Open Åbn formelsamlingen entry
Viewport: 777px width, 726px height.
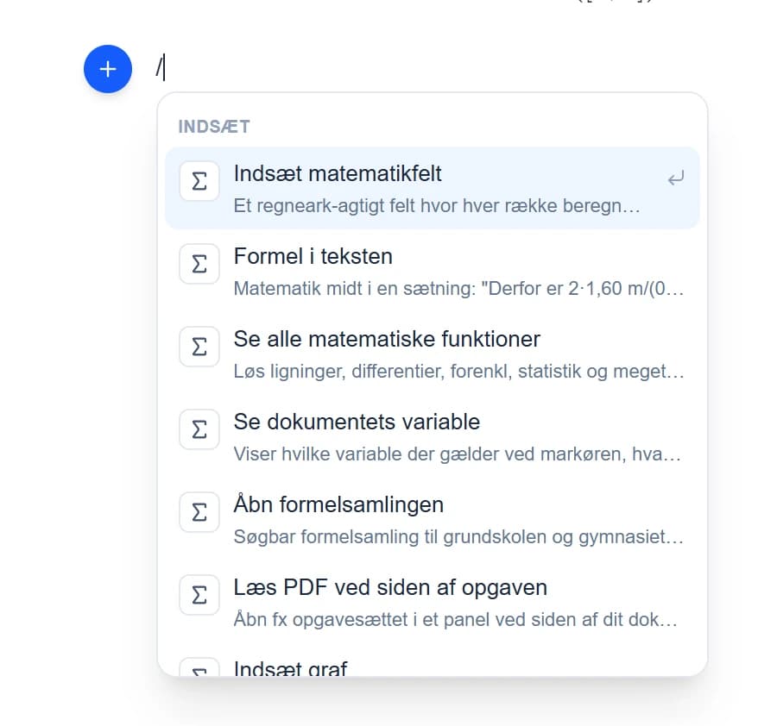[433, 519]
